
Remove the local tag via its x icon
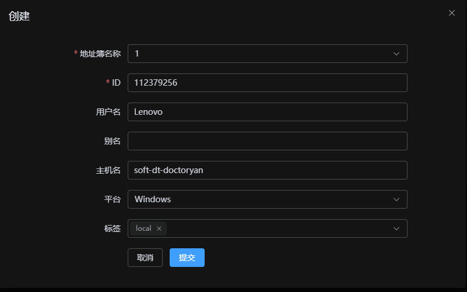(159, 228)
